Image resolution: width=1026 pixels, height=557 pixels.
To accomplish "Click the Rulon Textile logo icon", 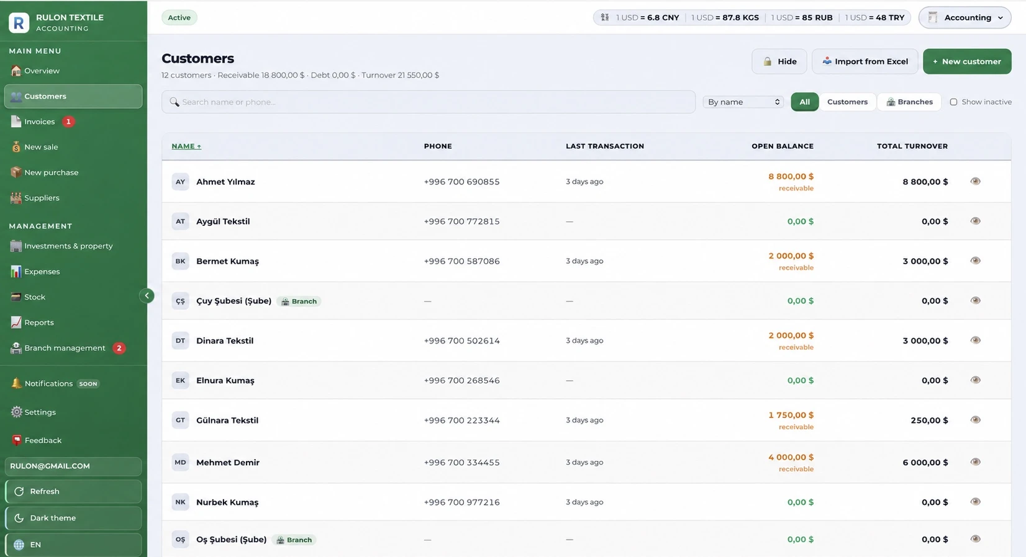I will pos(19,23).
